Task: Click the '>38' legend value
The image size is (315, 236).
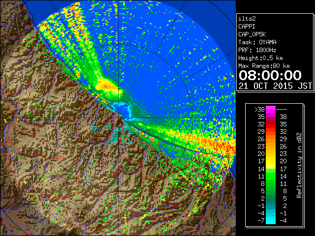Action: pyautogui.click(x=259, y=110)
